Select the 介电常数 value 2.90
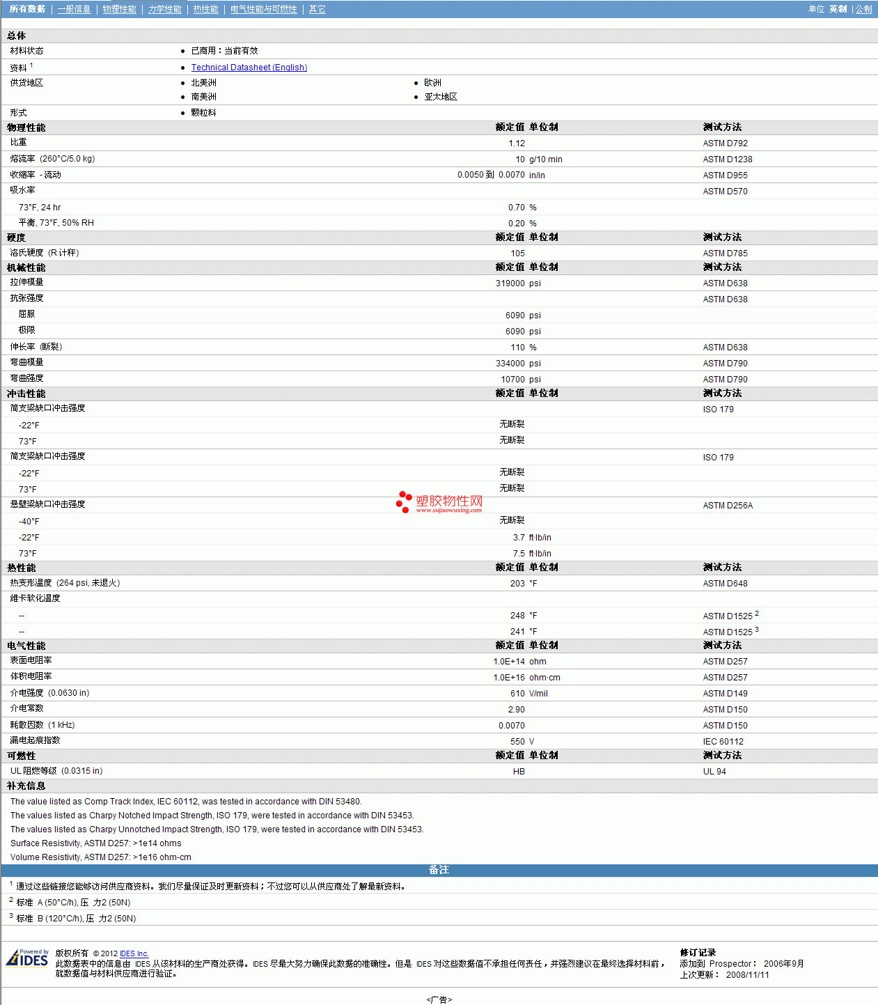 [x=517, y=710]
